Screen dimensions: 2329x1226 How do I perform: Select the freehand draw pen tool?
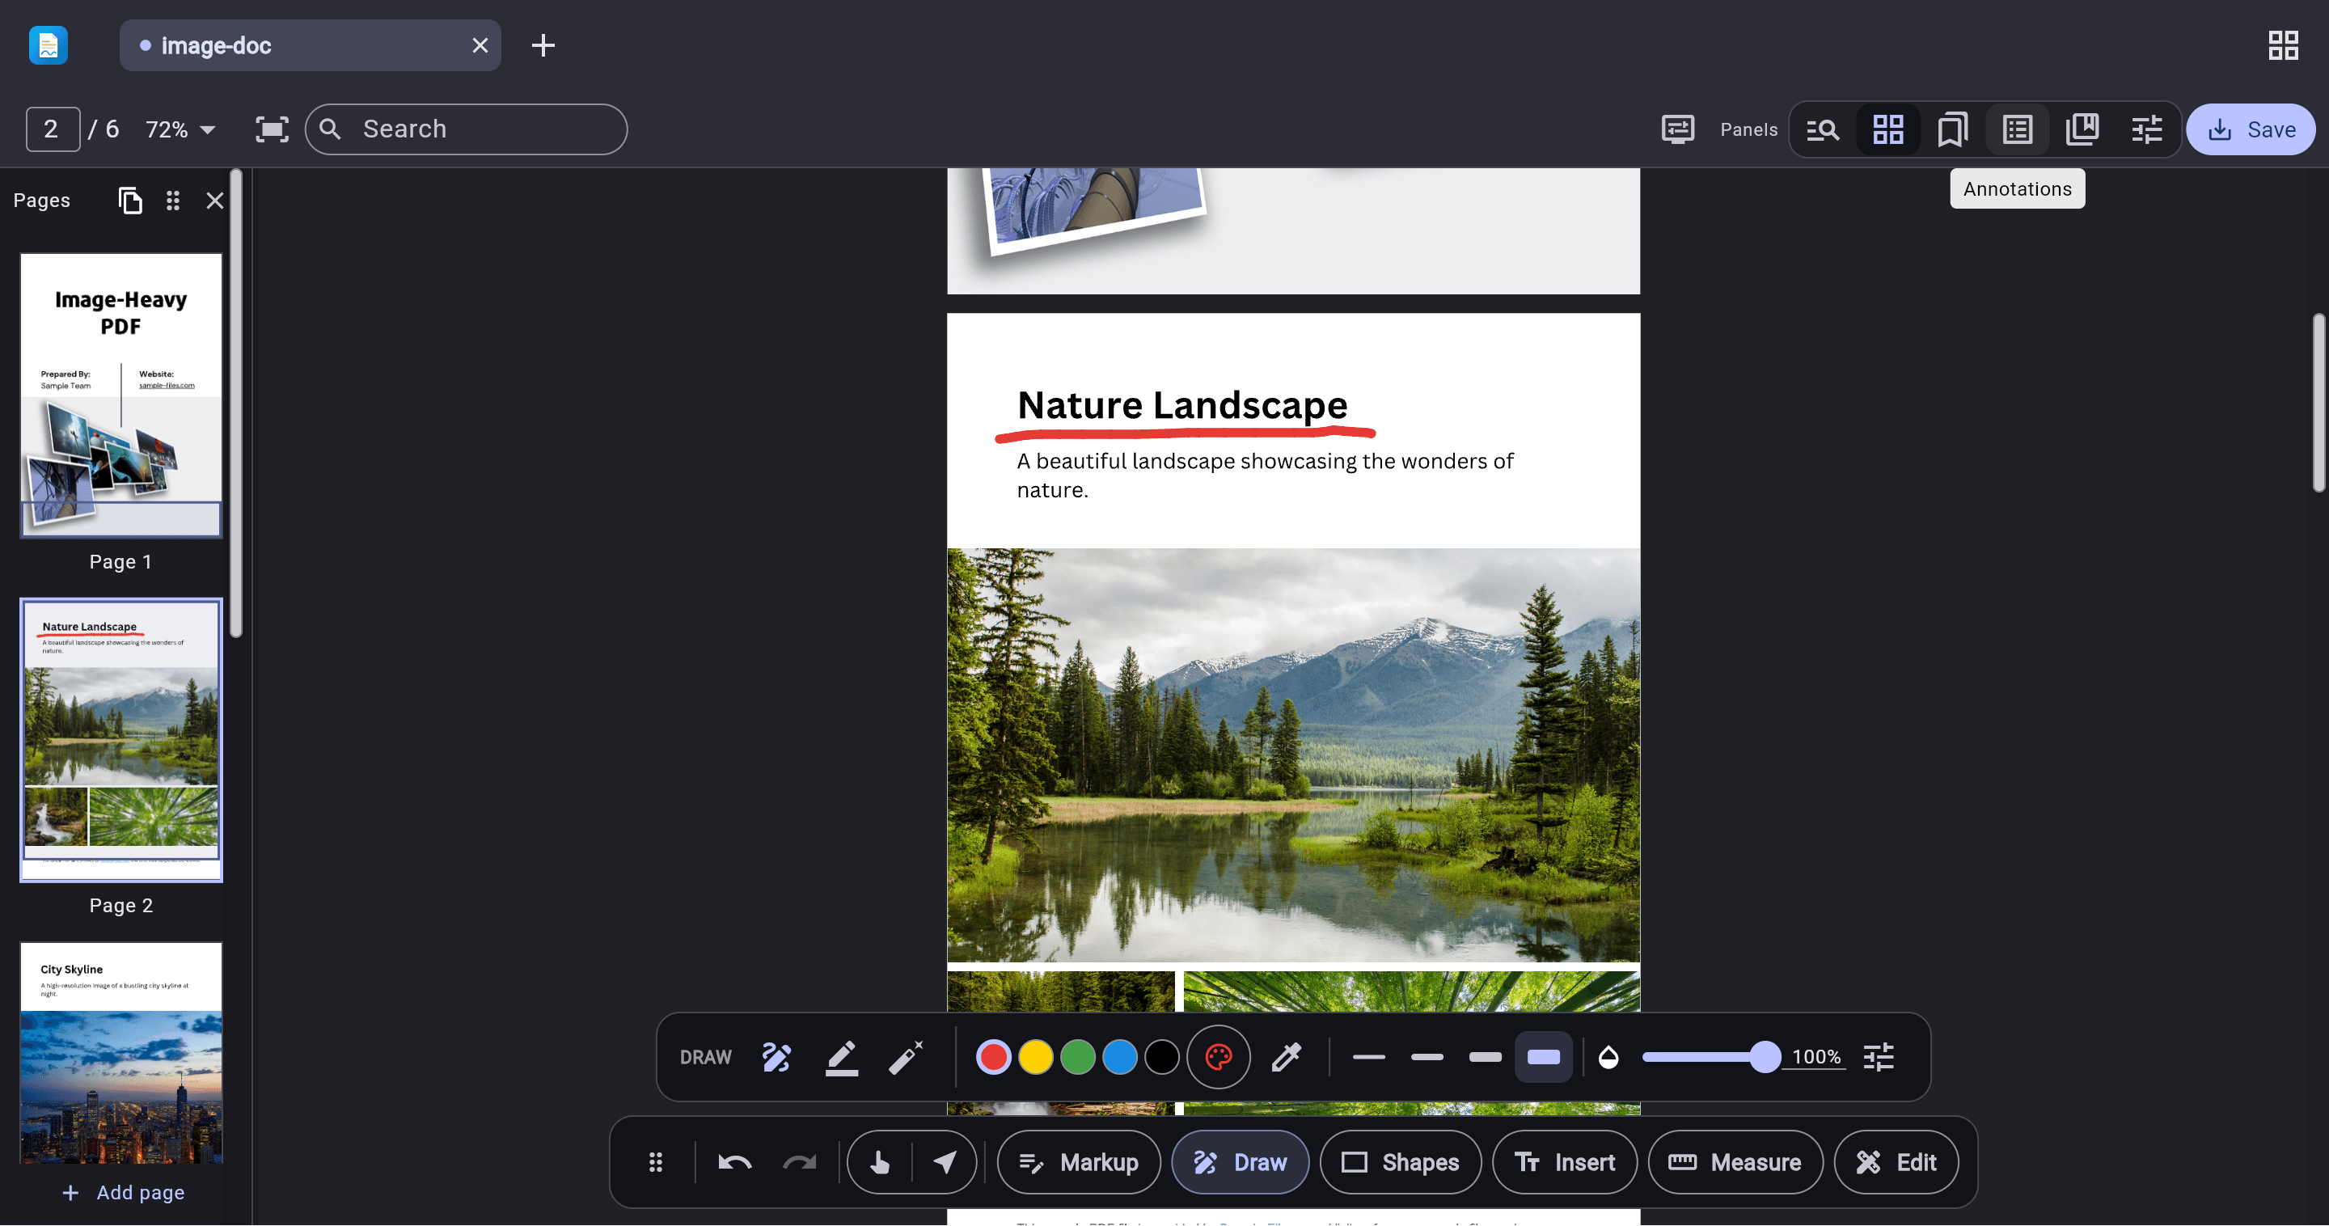tap(776, 1057)
